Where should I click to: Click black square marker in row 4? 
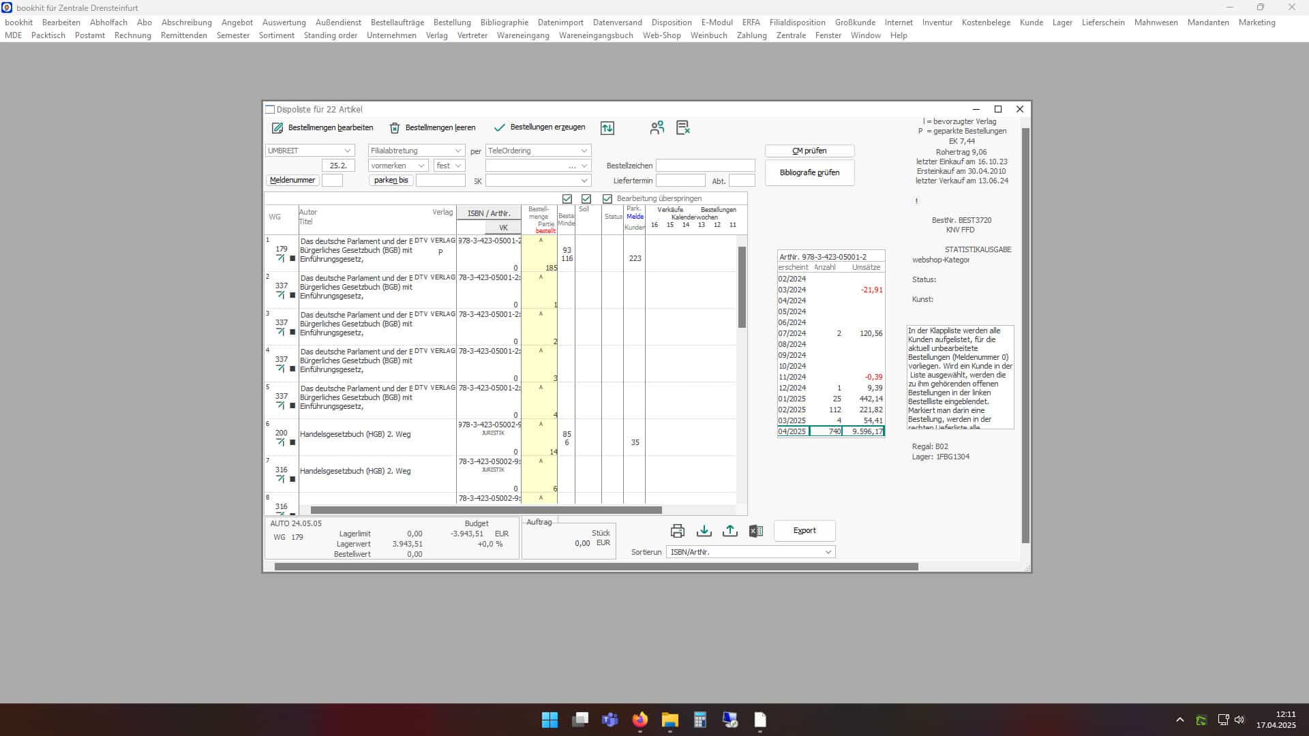tap(293, 369)
